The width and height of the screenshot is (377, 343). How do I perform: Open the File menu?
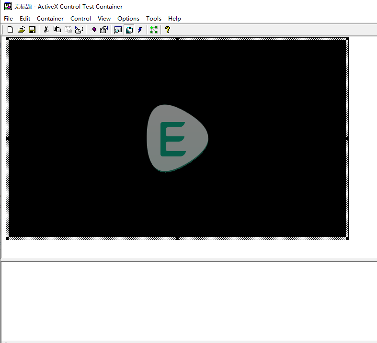(8, 19)
